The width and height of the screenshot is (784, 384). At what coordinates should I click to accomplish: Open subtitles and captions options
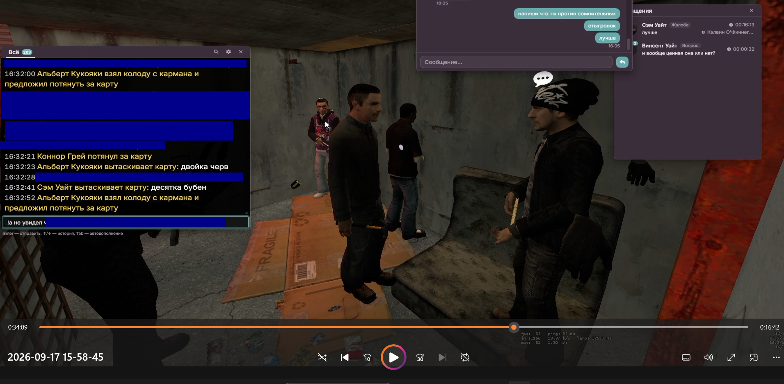click(686, 357)
